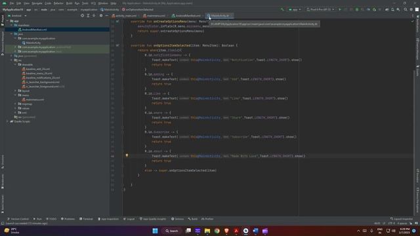Select AndroidManifest.xml in the project tree

pyautogui.click(x=34, y=29)
